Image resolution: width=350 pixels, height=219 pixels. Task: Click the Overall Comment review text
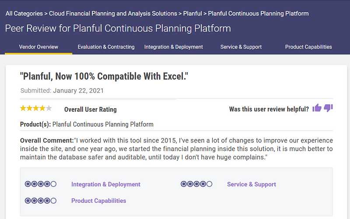pyautogui.click(x=176, y=149)
